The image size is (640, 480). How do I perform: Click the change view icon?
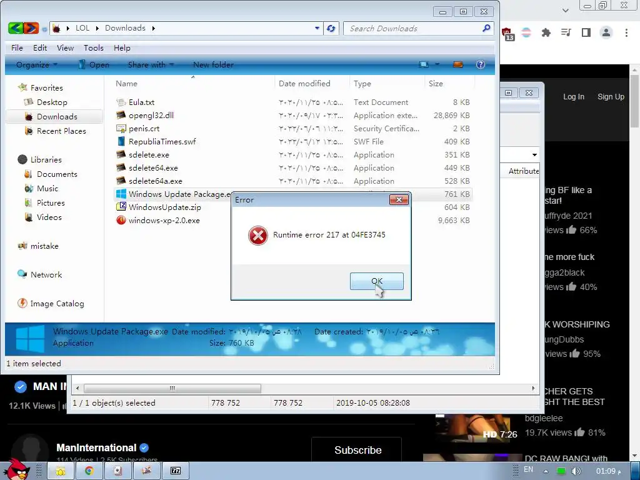pyautogui.click(x=424, y=64)
